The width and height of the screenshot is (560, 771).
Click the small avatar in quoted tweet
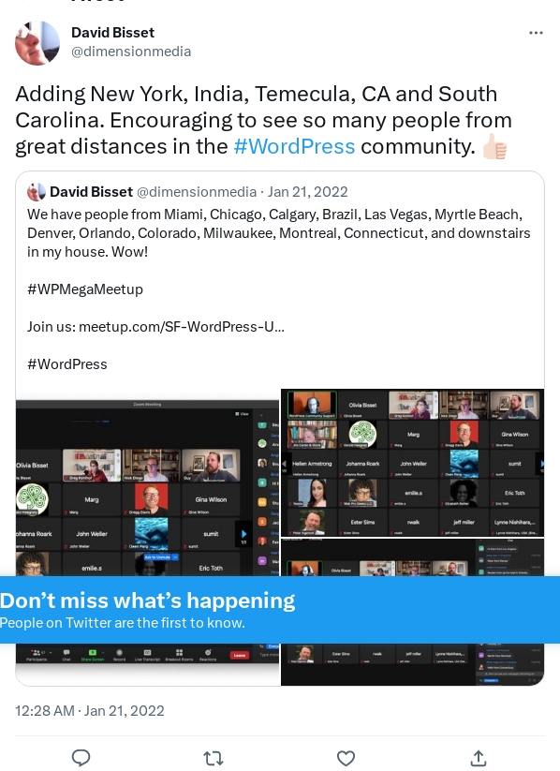36,192
